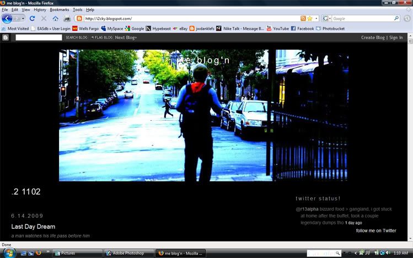Image resolution: width=413 pixels, height=258 pixels.
Task: Click the magnifier search go icon
Action: pos(396,18)
